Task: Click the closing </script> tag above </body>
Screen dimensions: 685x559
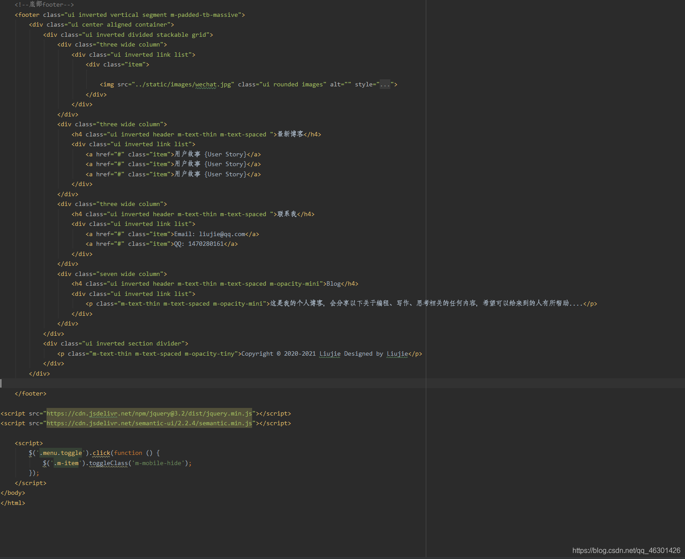Action: coord(31,483)
